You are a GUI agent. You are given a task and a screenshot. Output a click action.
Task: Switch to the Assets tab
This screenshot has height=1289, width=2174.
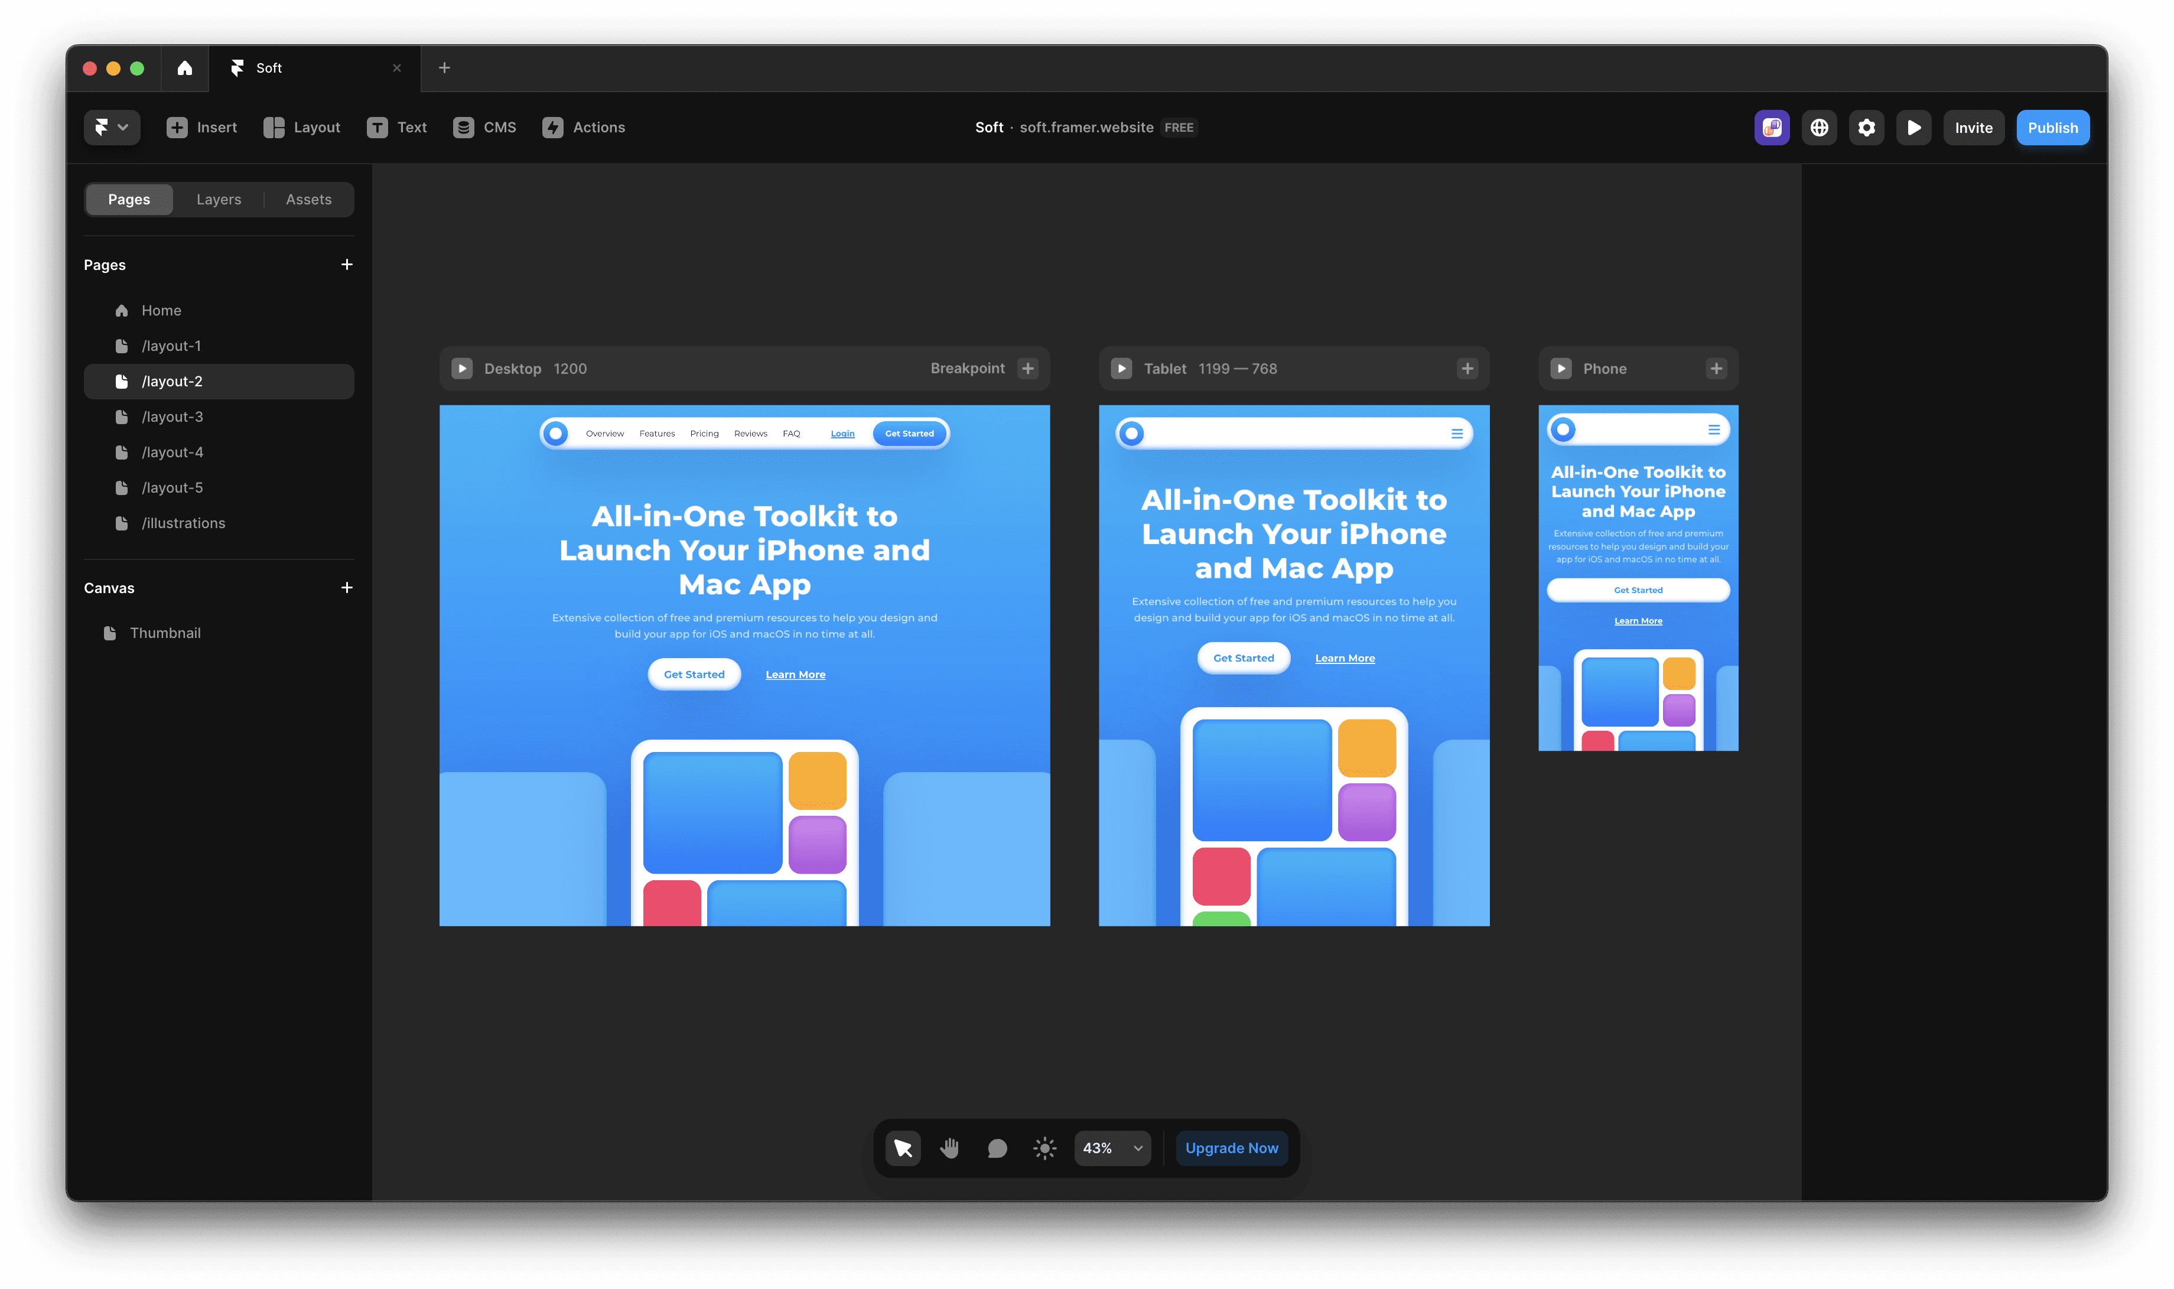tap(308, 199)
